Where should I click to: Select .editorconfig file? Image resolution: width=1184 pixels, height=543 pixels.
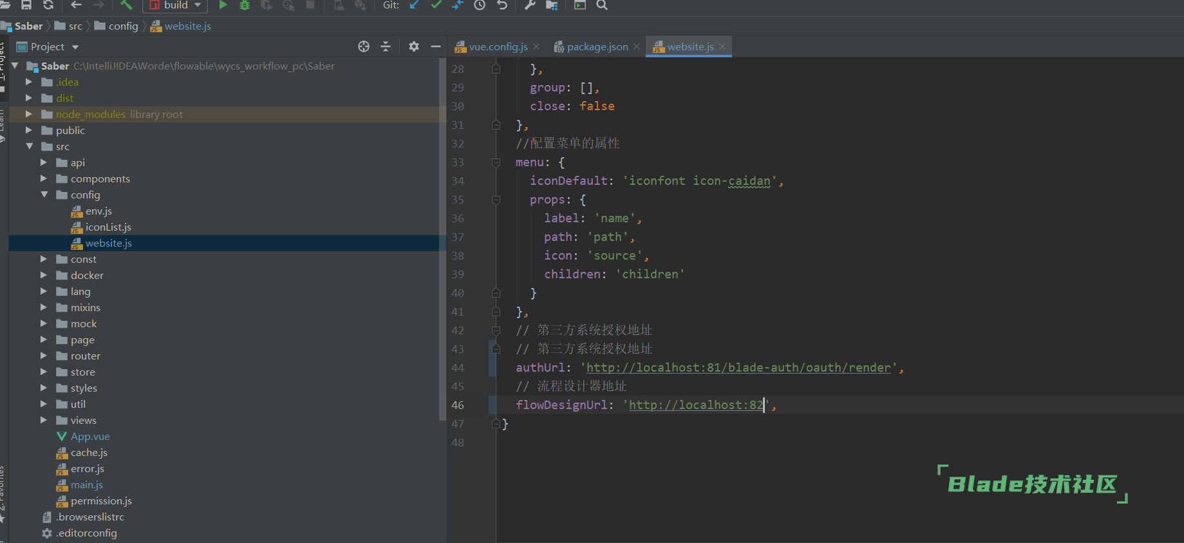pos(86,533)
